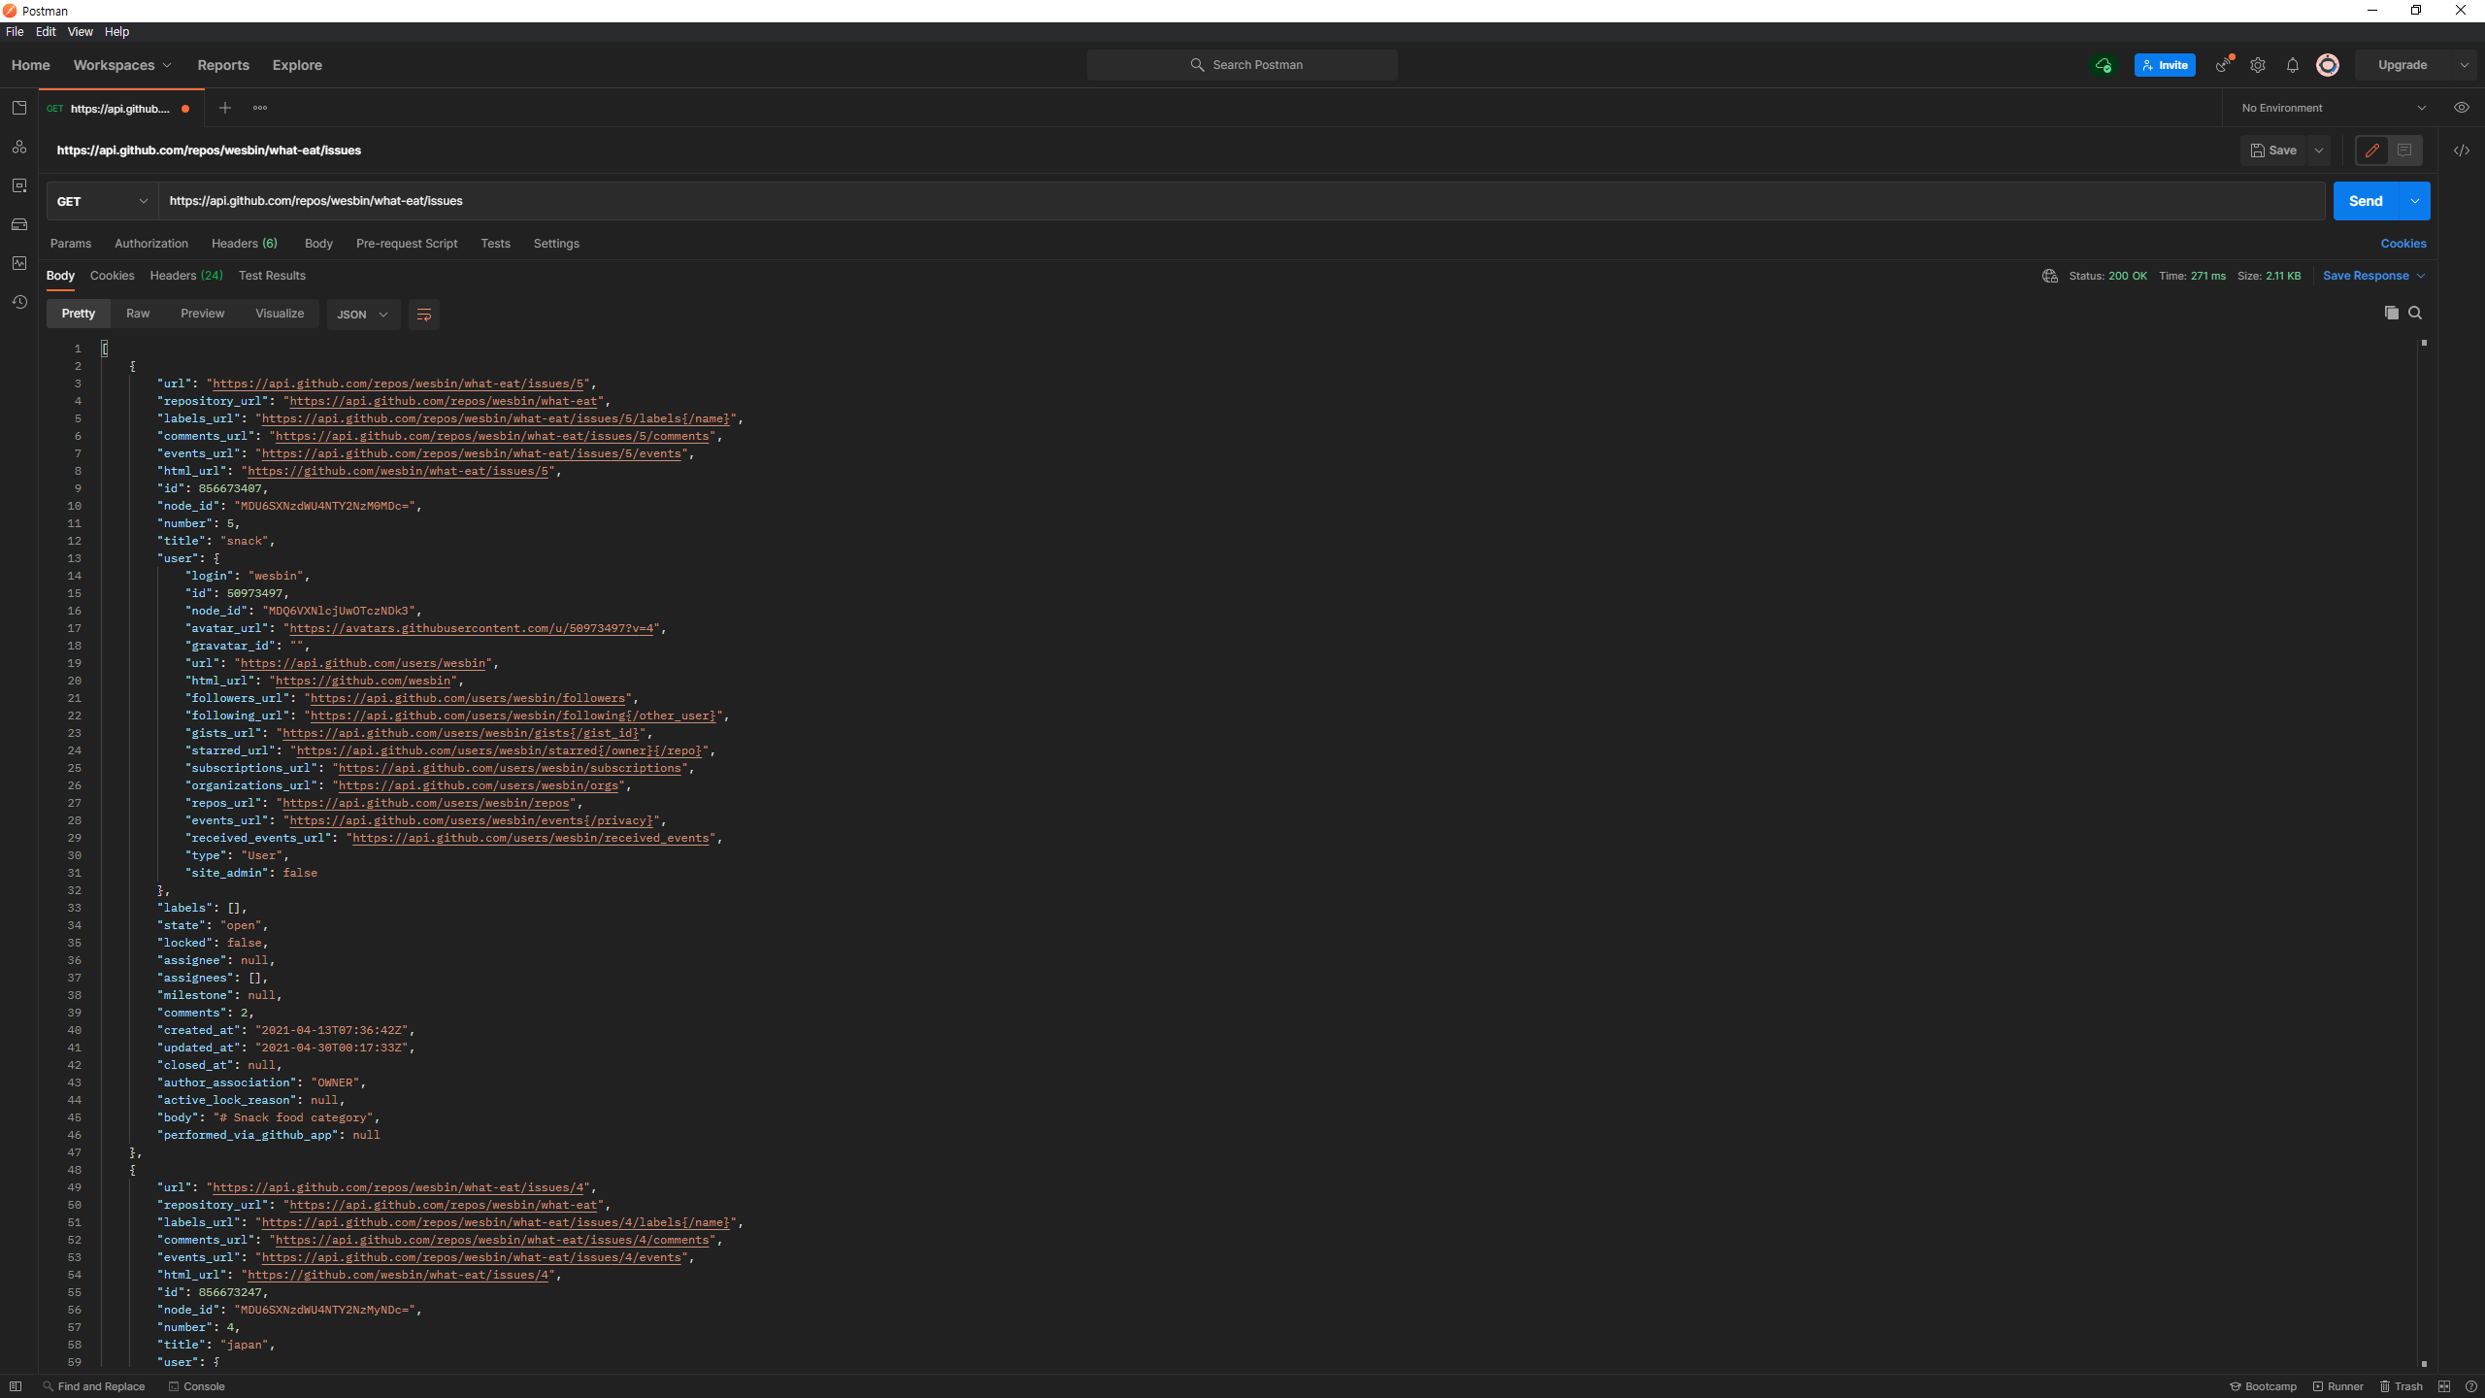Open Find and Replace
2485x1398 pixels.
pyautogui.click(x=94, y=1386)
